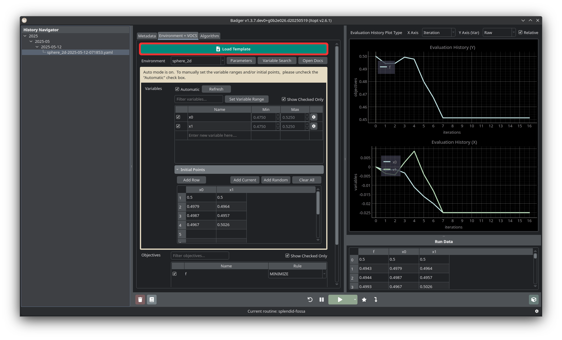Screen dimensions: 562x340
Task: Click Add Row button
Action: [191, 180]
